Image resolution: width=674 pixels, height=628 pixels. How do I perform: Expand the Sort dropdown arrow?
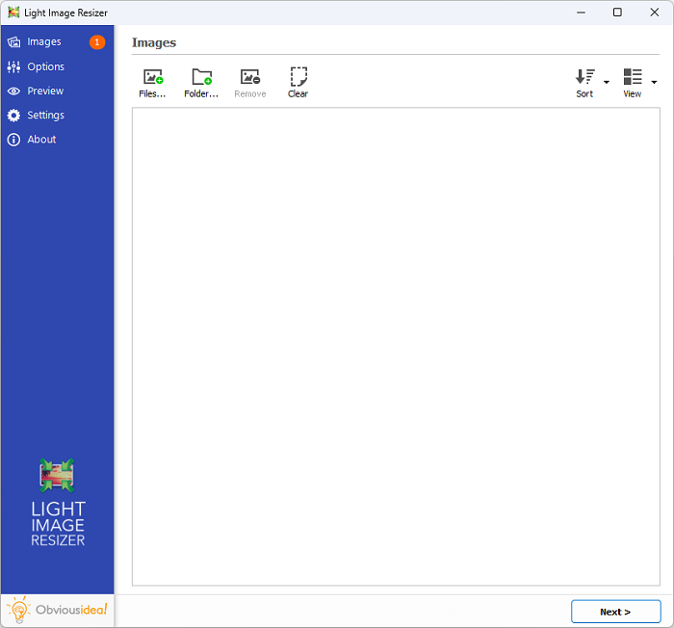(x=607, y=82)
